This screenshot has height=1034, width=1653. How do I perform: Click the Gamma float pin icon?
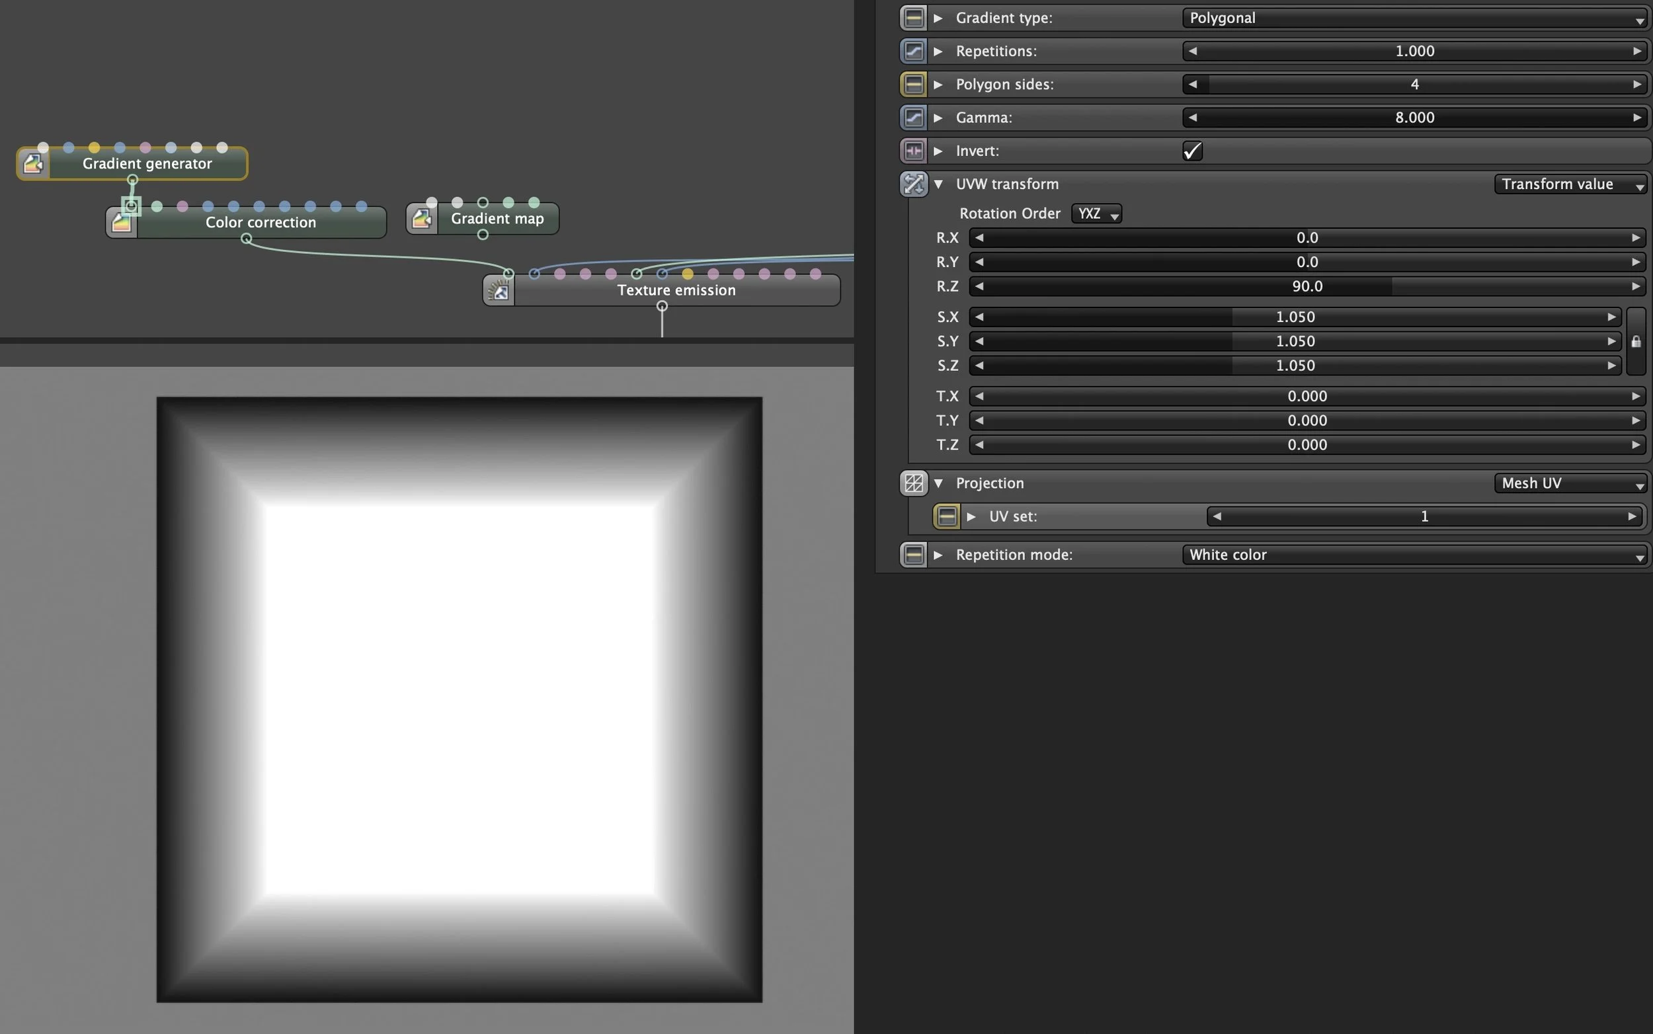914,118
